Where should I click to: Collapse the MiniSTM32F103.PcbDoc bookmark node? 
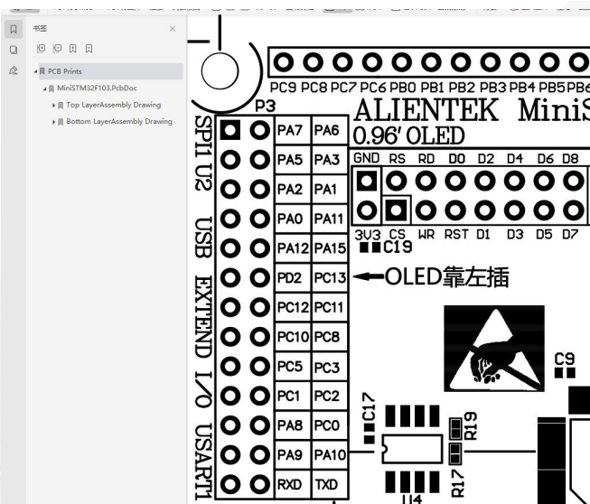pos(44,89)
